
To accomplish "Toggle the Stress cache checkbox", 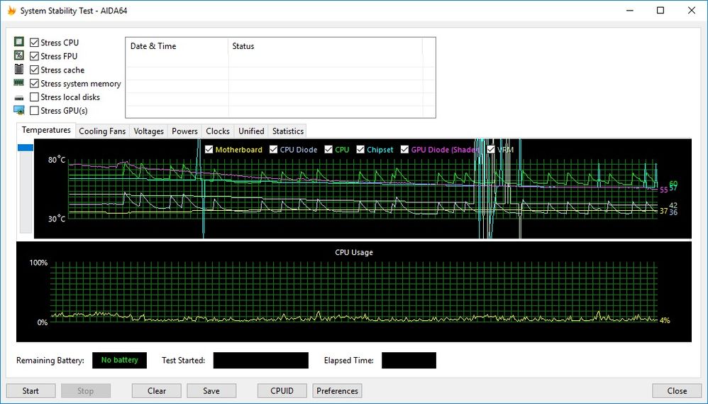I will coord(34,70).
